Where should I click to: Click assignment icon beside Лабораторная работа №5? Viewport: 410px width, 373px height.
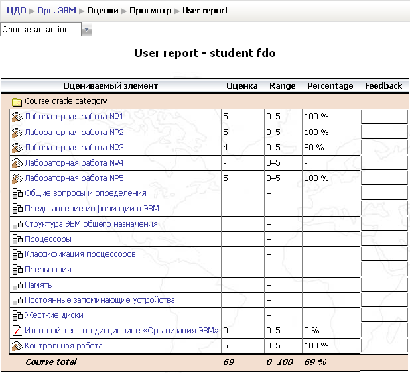click(x=17, y=178)
